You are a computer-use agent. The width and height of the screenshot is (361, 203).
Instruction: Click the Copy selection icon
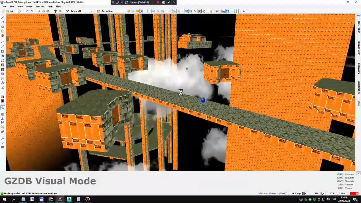click(44, 11)
